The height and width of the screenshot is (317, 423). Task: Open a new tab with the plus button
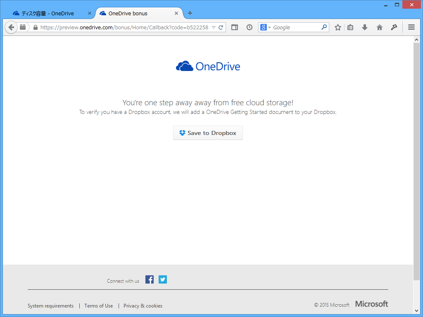tap(190, 13)
